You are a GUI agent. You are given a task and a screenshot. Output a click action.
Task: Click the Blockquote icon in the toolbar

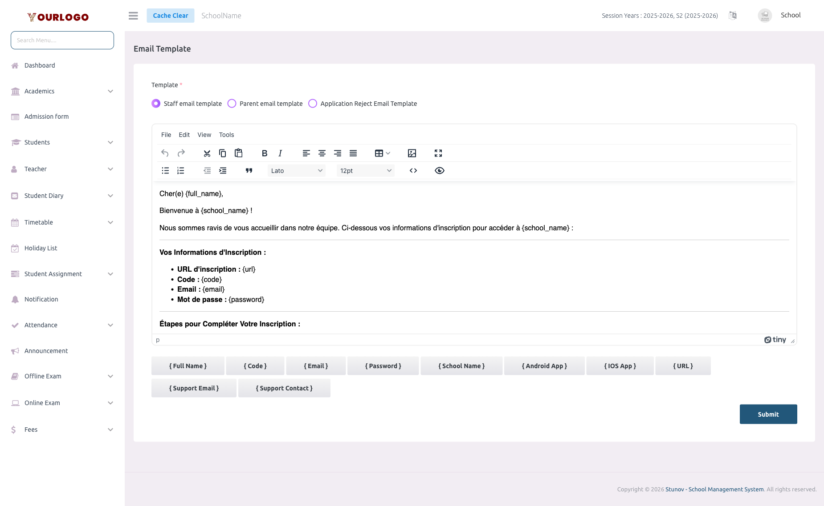click(x=249, y=170)
